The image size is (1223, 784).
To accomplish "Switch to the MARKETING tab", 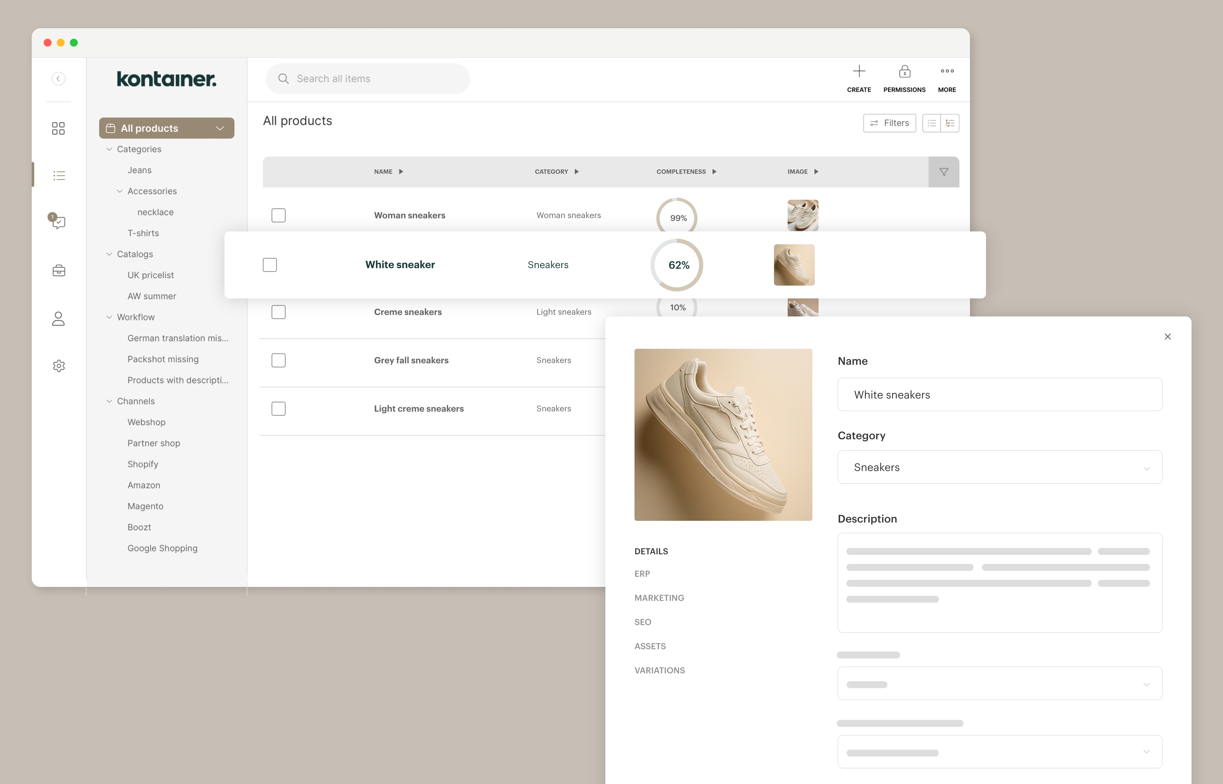I will [659, 598].
